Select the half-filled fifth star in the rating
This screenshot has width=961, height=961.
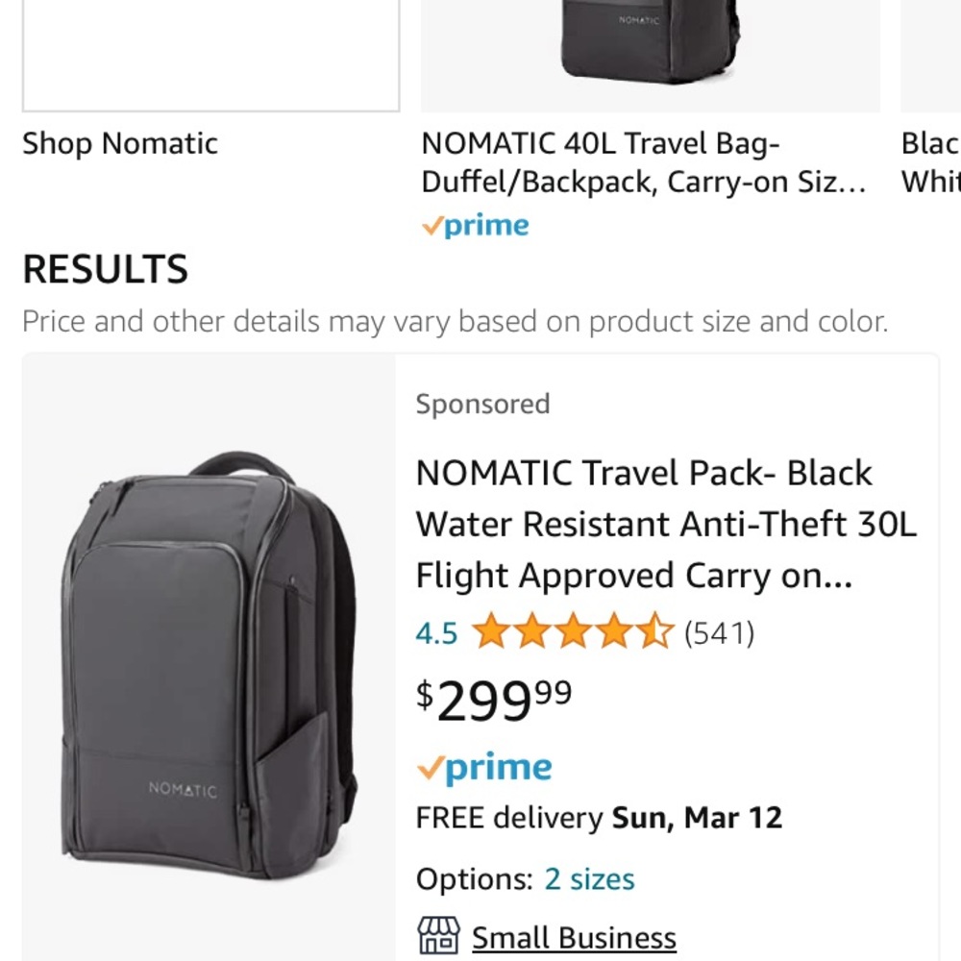[655, 631]
